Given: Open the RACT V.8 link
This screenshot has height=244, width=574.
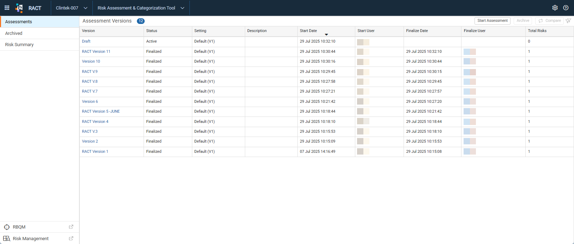Looking at the screenshot, I should (90, 82).
